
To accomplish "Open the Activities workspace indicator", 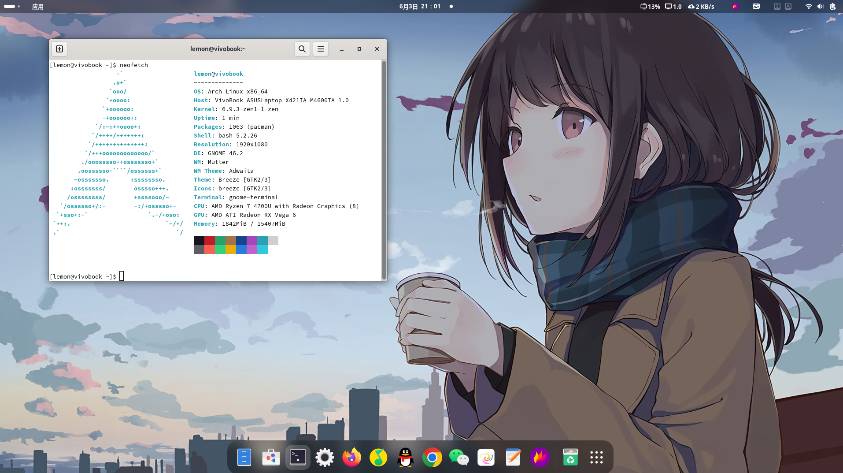I will tap(12, 6).
